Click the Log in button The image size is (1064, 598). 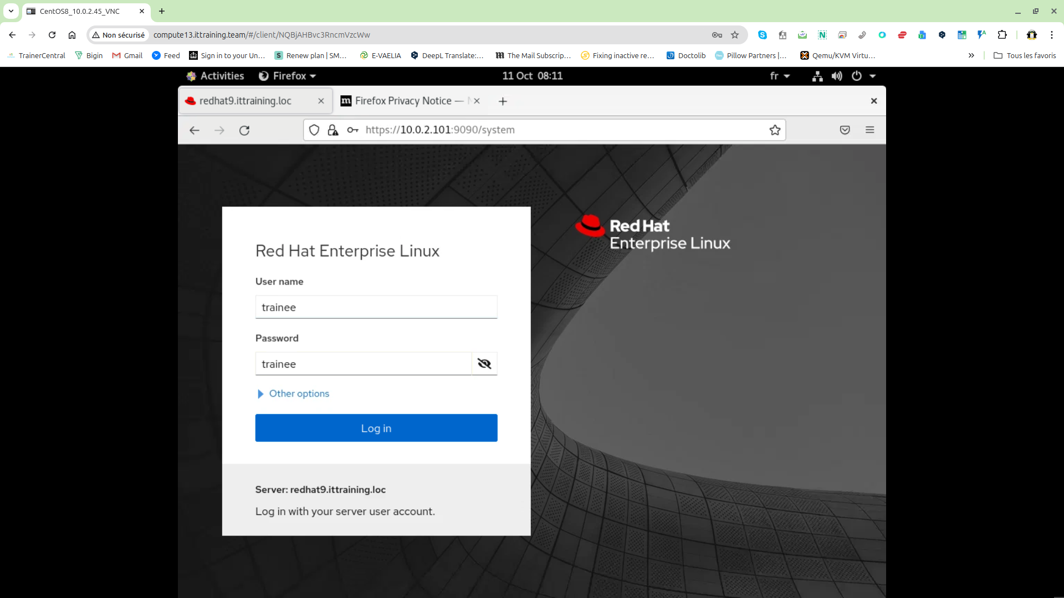point(376,428)
